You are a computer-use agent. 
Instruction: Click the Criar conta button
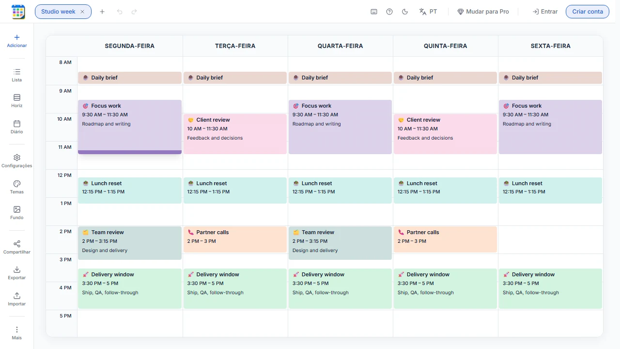point(588,12)
